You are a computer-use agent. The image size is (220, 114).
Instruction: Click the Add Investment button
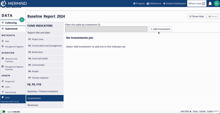(160, 29)
